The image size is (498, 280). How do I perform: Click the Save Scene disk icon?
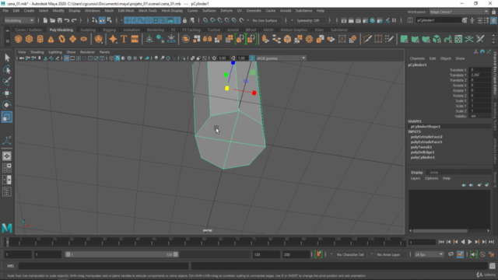pos(60,20)
